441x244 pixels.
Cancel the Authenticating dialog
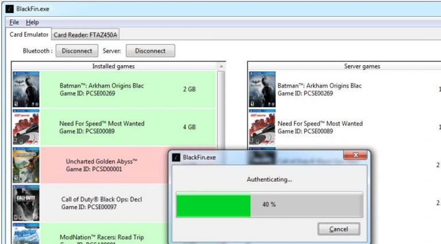click(x=339, y=229)
